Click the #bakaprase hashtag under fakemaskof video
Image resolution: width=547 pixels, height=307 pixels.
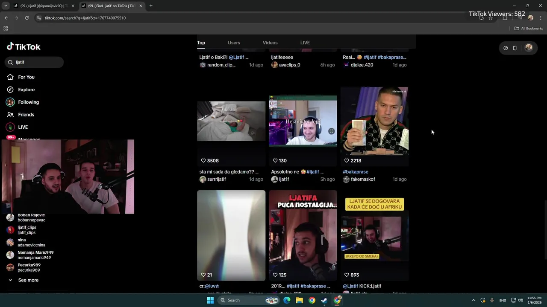(x=356, y=172)
